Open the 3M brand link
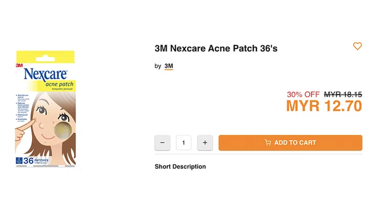This screenshot has width=369, height=210. point(169,66)
